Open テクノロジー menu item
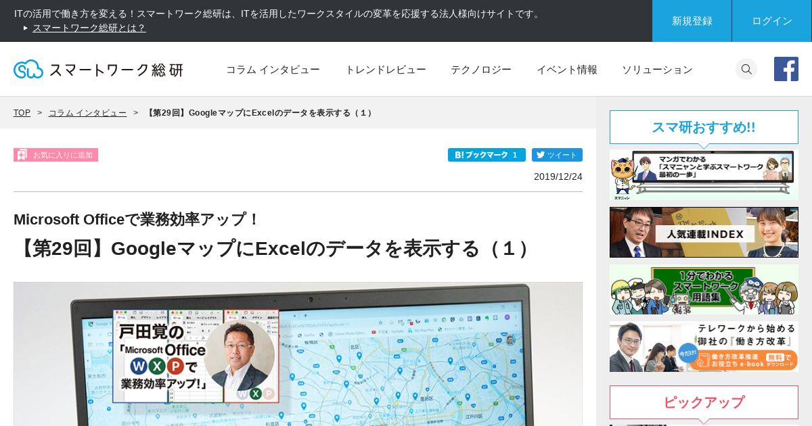Screen dimensions: 812x426 (x=481, y=70)
